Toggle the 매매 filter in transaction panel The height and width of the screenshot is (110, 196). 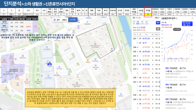[134, 18]
